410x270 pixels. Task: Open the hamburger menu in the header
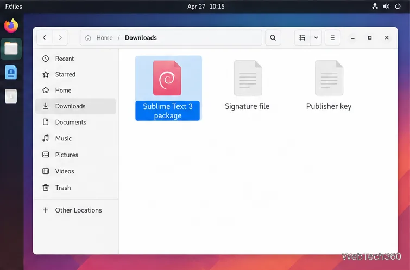click(x=332, y=38)
